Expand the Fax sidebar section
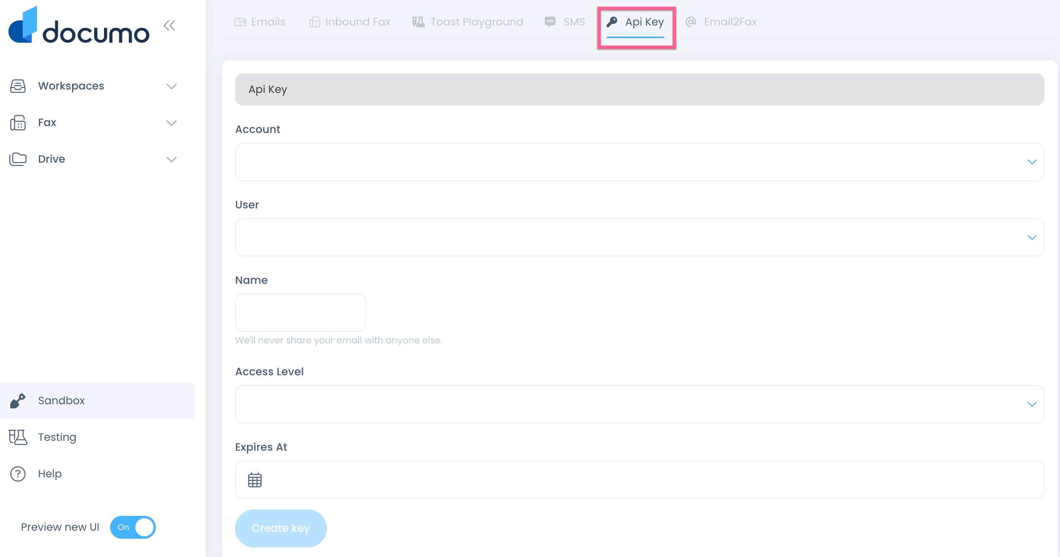The image size is (1060, 557). tap(171, 123)
